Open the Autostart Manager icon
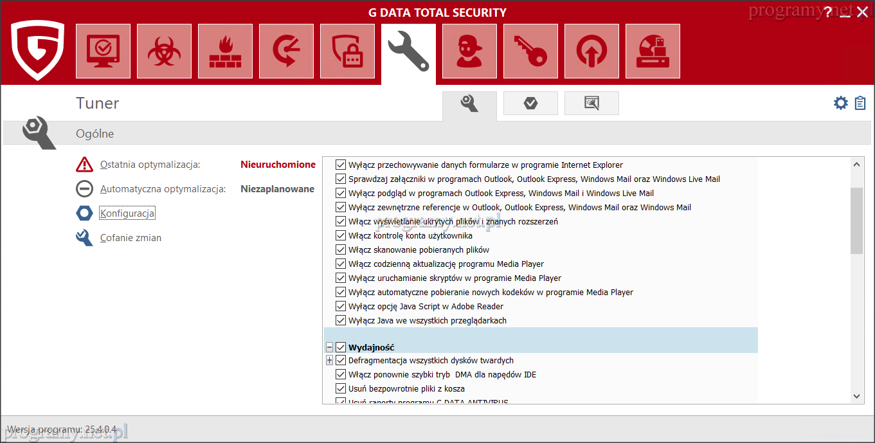The image size is (875, 443). click(591, 51)
